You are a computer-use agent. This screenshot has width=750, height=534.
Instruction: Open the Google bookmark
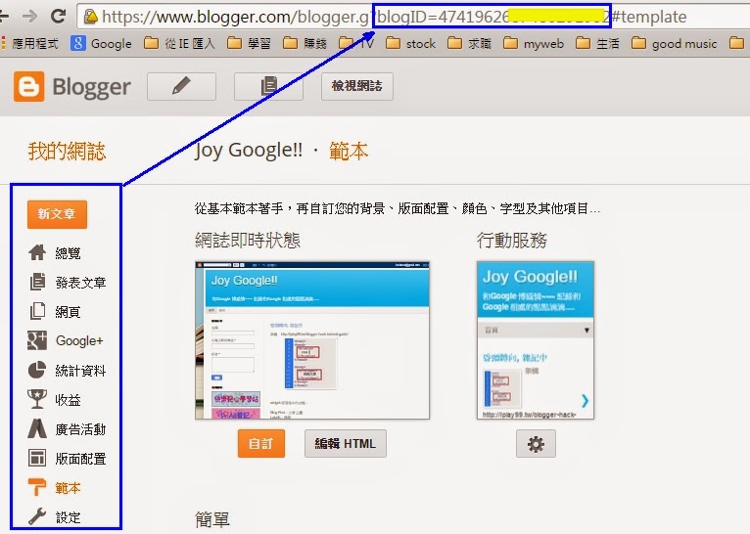(102, 43)
